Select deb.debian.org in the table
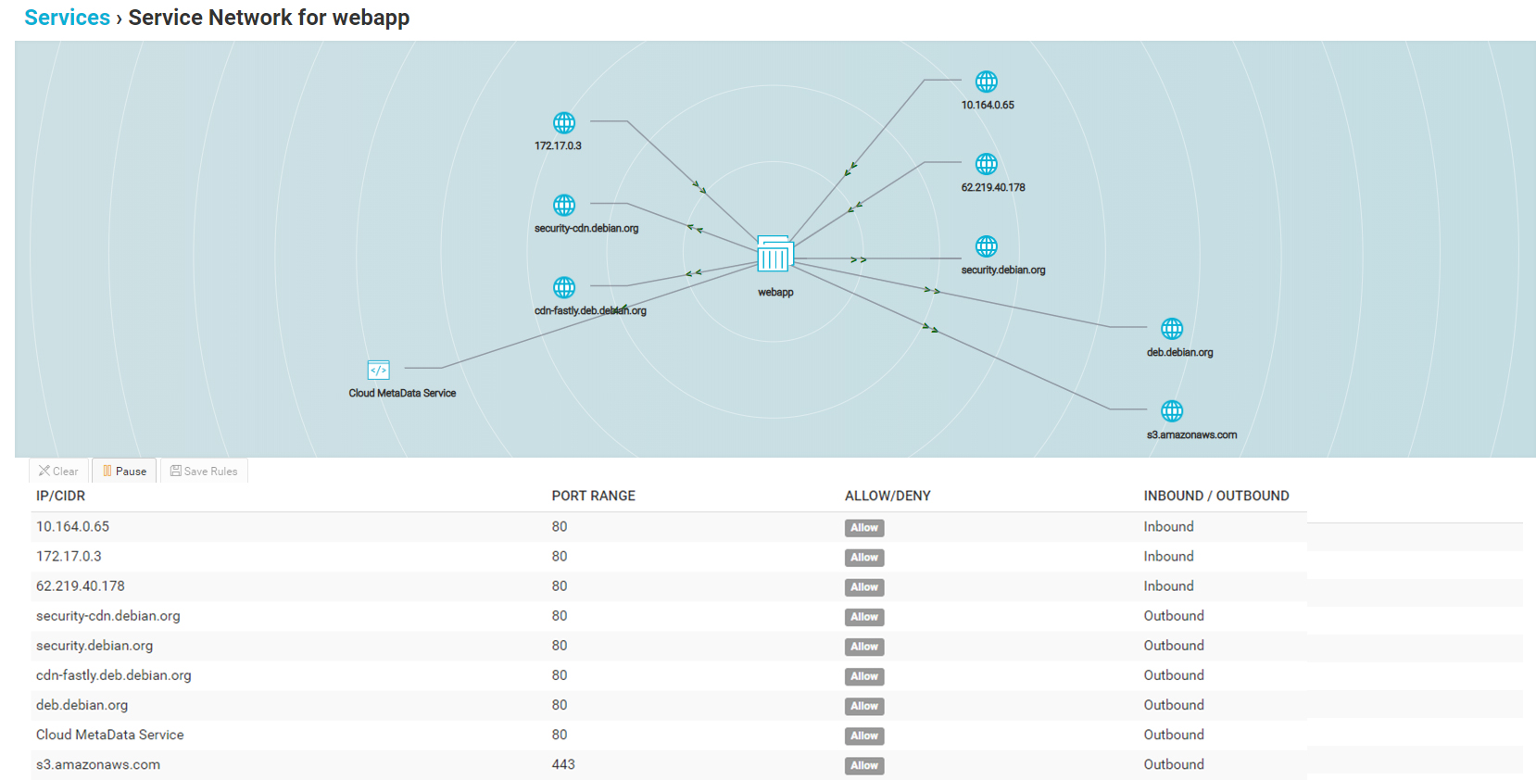Image resolution: width=1536 pixels, height=780 pixels. click(x=82, y=705)
